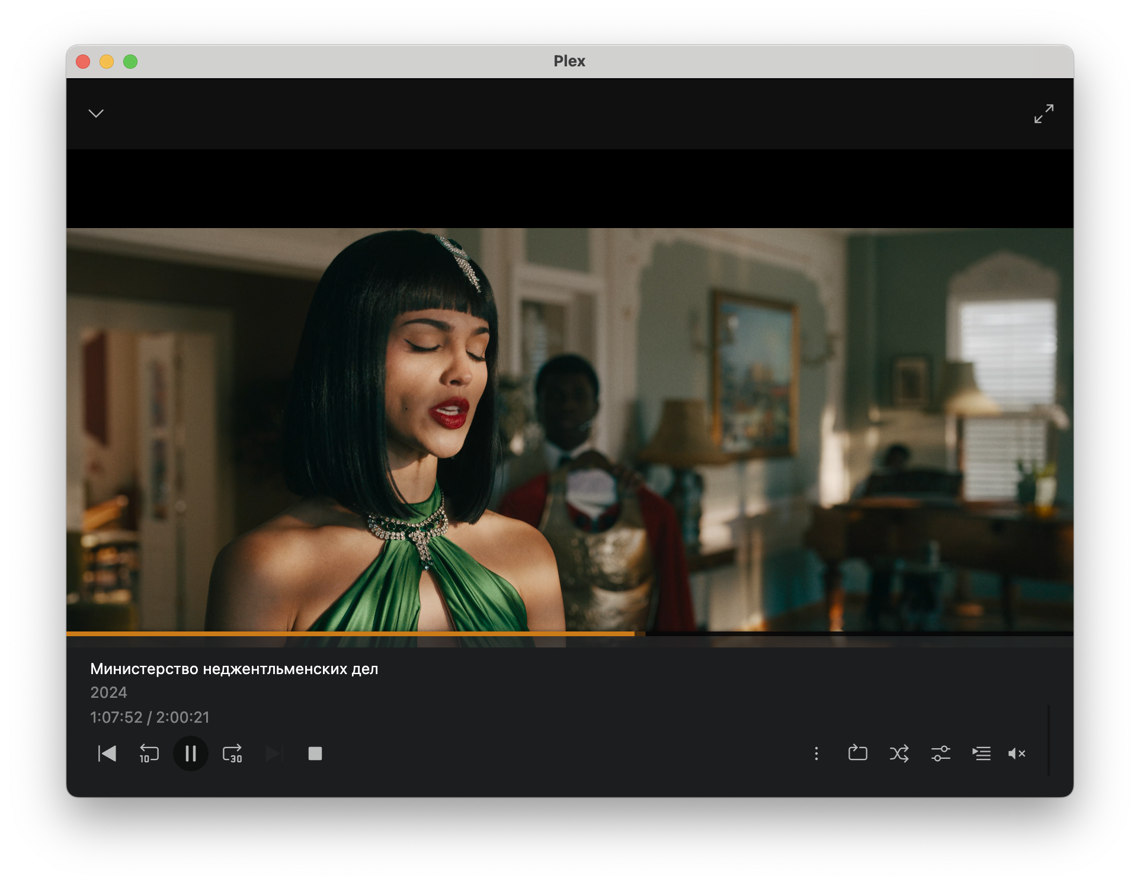Skip back 10 seconds

[x=149, y=753]
